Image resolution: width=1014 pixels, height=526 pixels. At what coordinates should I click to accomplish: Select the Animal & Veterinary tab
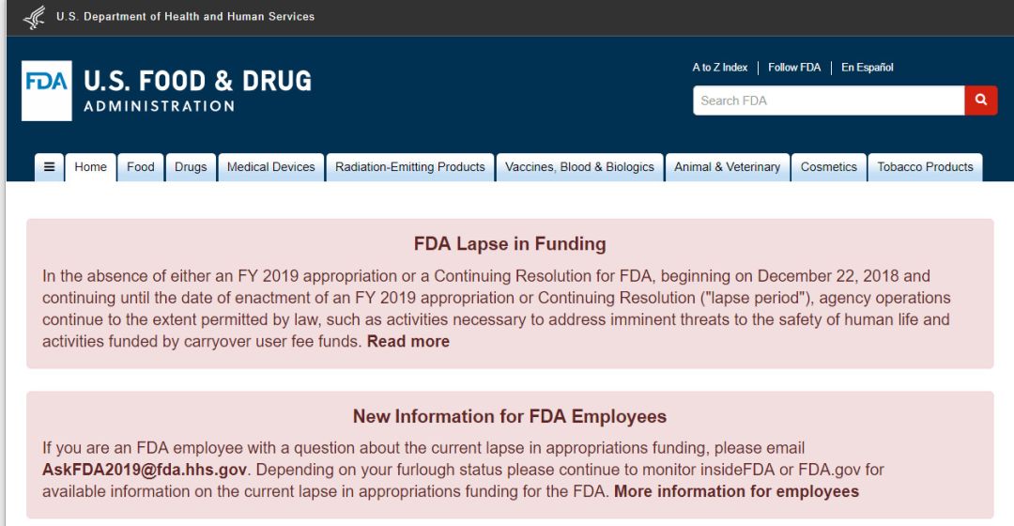tap(728, 167)
